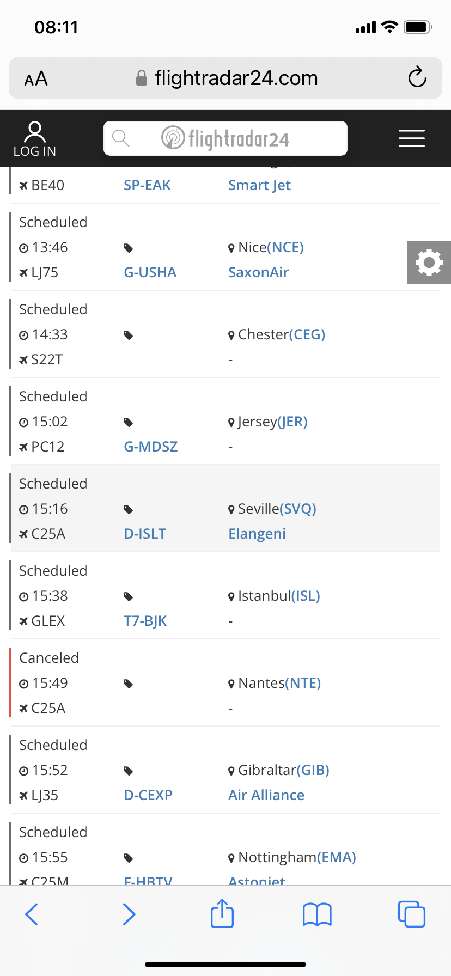
Task: Open aircraft registration G-USHA
Action: [150, 272]
